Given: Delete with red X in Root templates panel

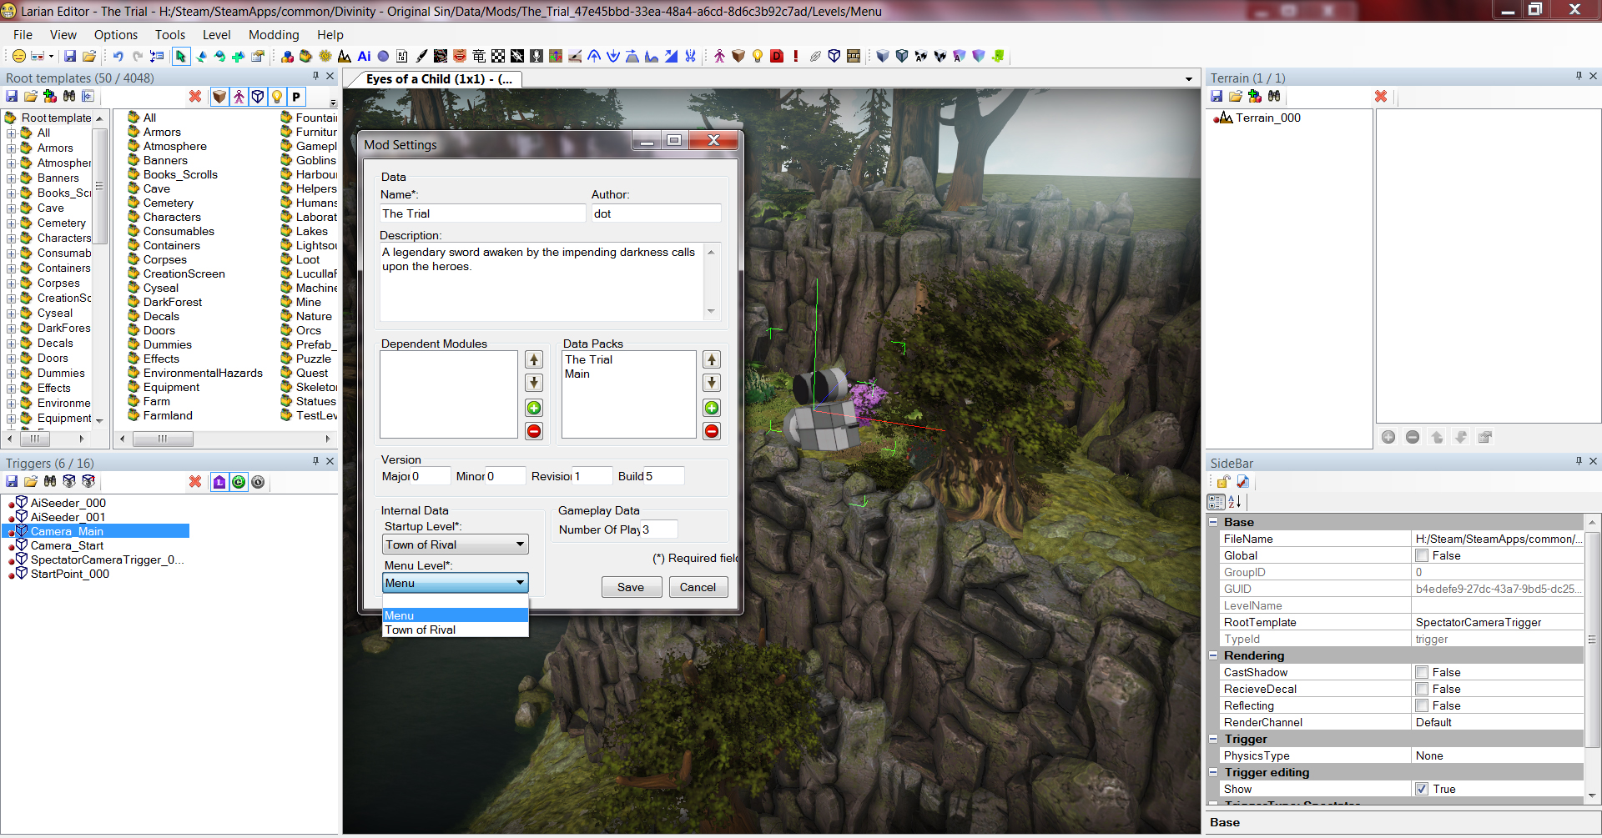Looking at the screenshot, I should (x=195, y=97).
